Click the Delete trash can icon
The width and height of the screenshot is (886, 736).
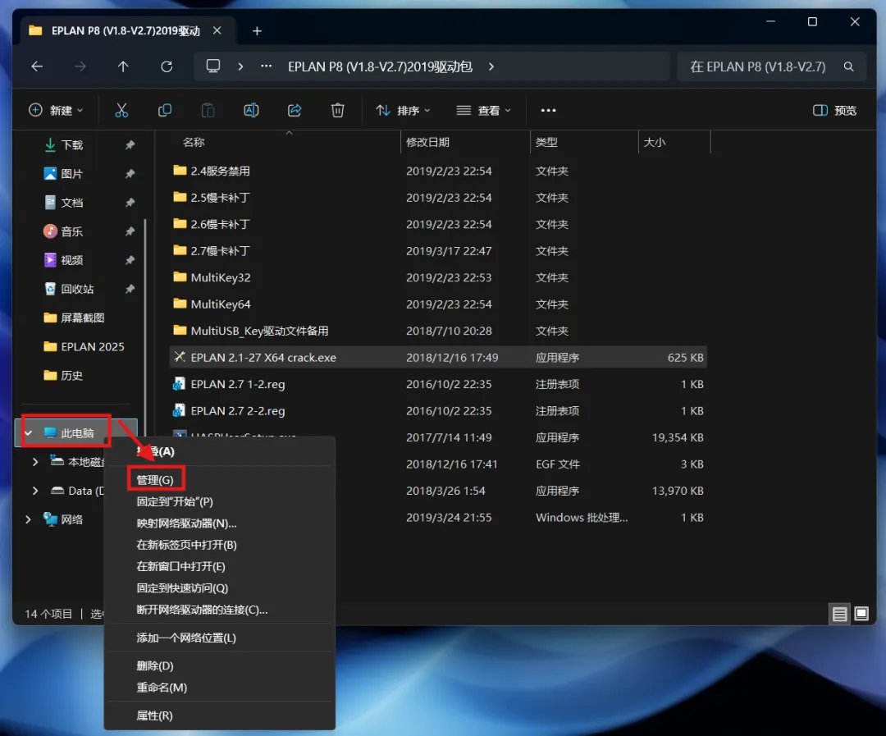pyautogui.click(x=338, y=110)
